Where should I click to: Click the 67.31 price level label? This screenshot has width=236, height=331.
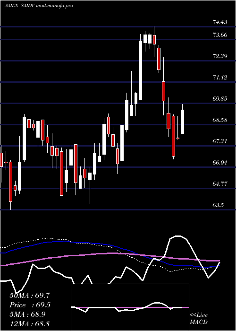220,141
